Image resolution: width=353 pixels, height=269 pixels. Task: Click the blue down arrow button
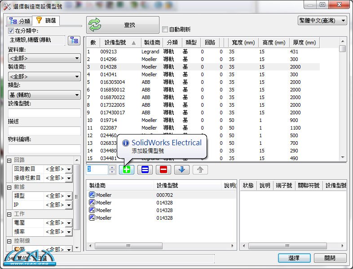(x=182, y=169)
